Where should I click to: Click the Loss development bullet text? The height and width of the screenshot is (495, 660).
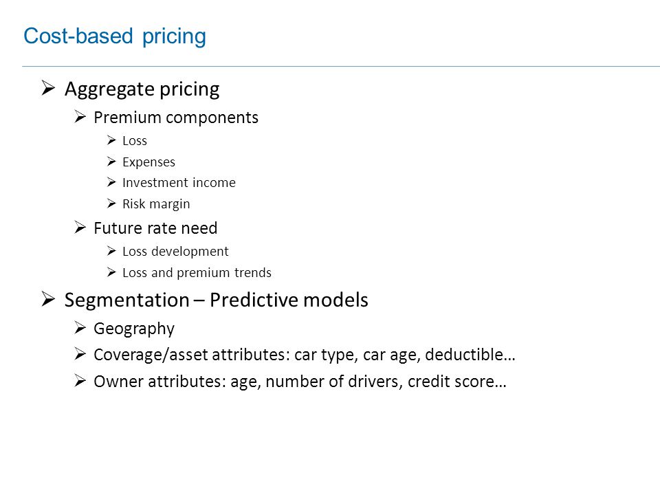click(x=175, y=252)
